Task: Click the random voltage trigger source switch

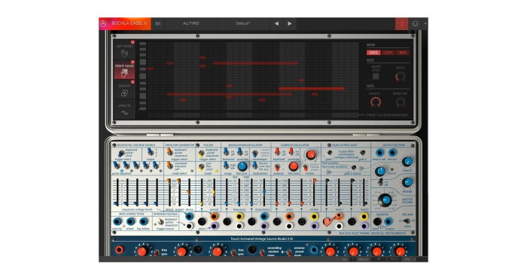Action: point(160,221)
